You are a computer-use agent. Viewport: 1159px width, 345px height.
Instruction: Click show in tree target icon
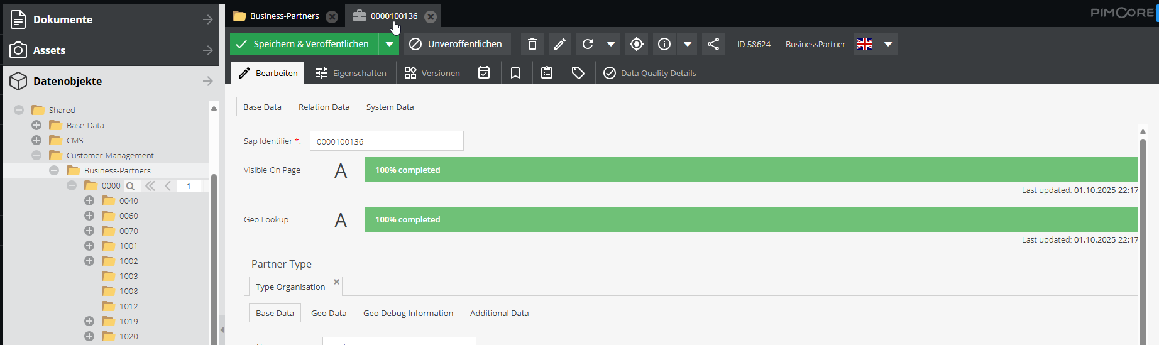click(636, 44)
